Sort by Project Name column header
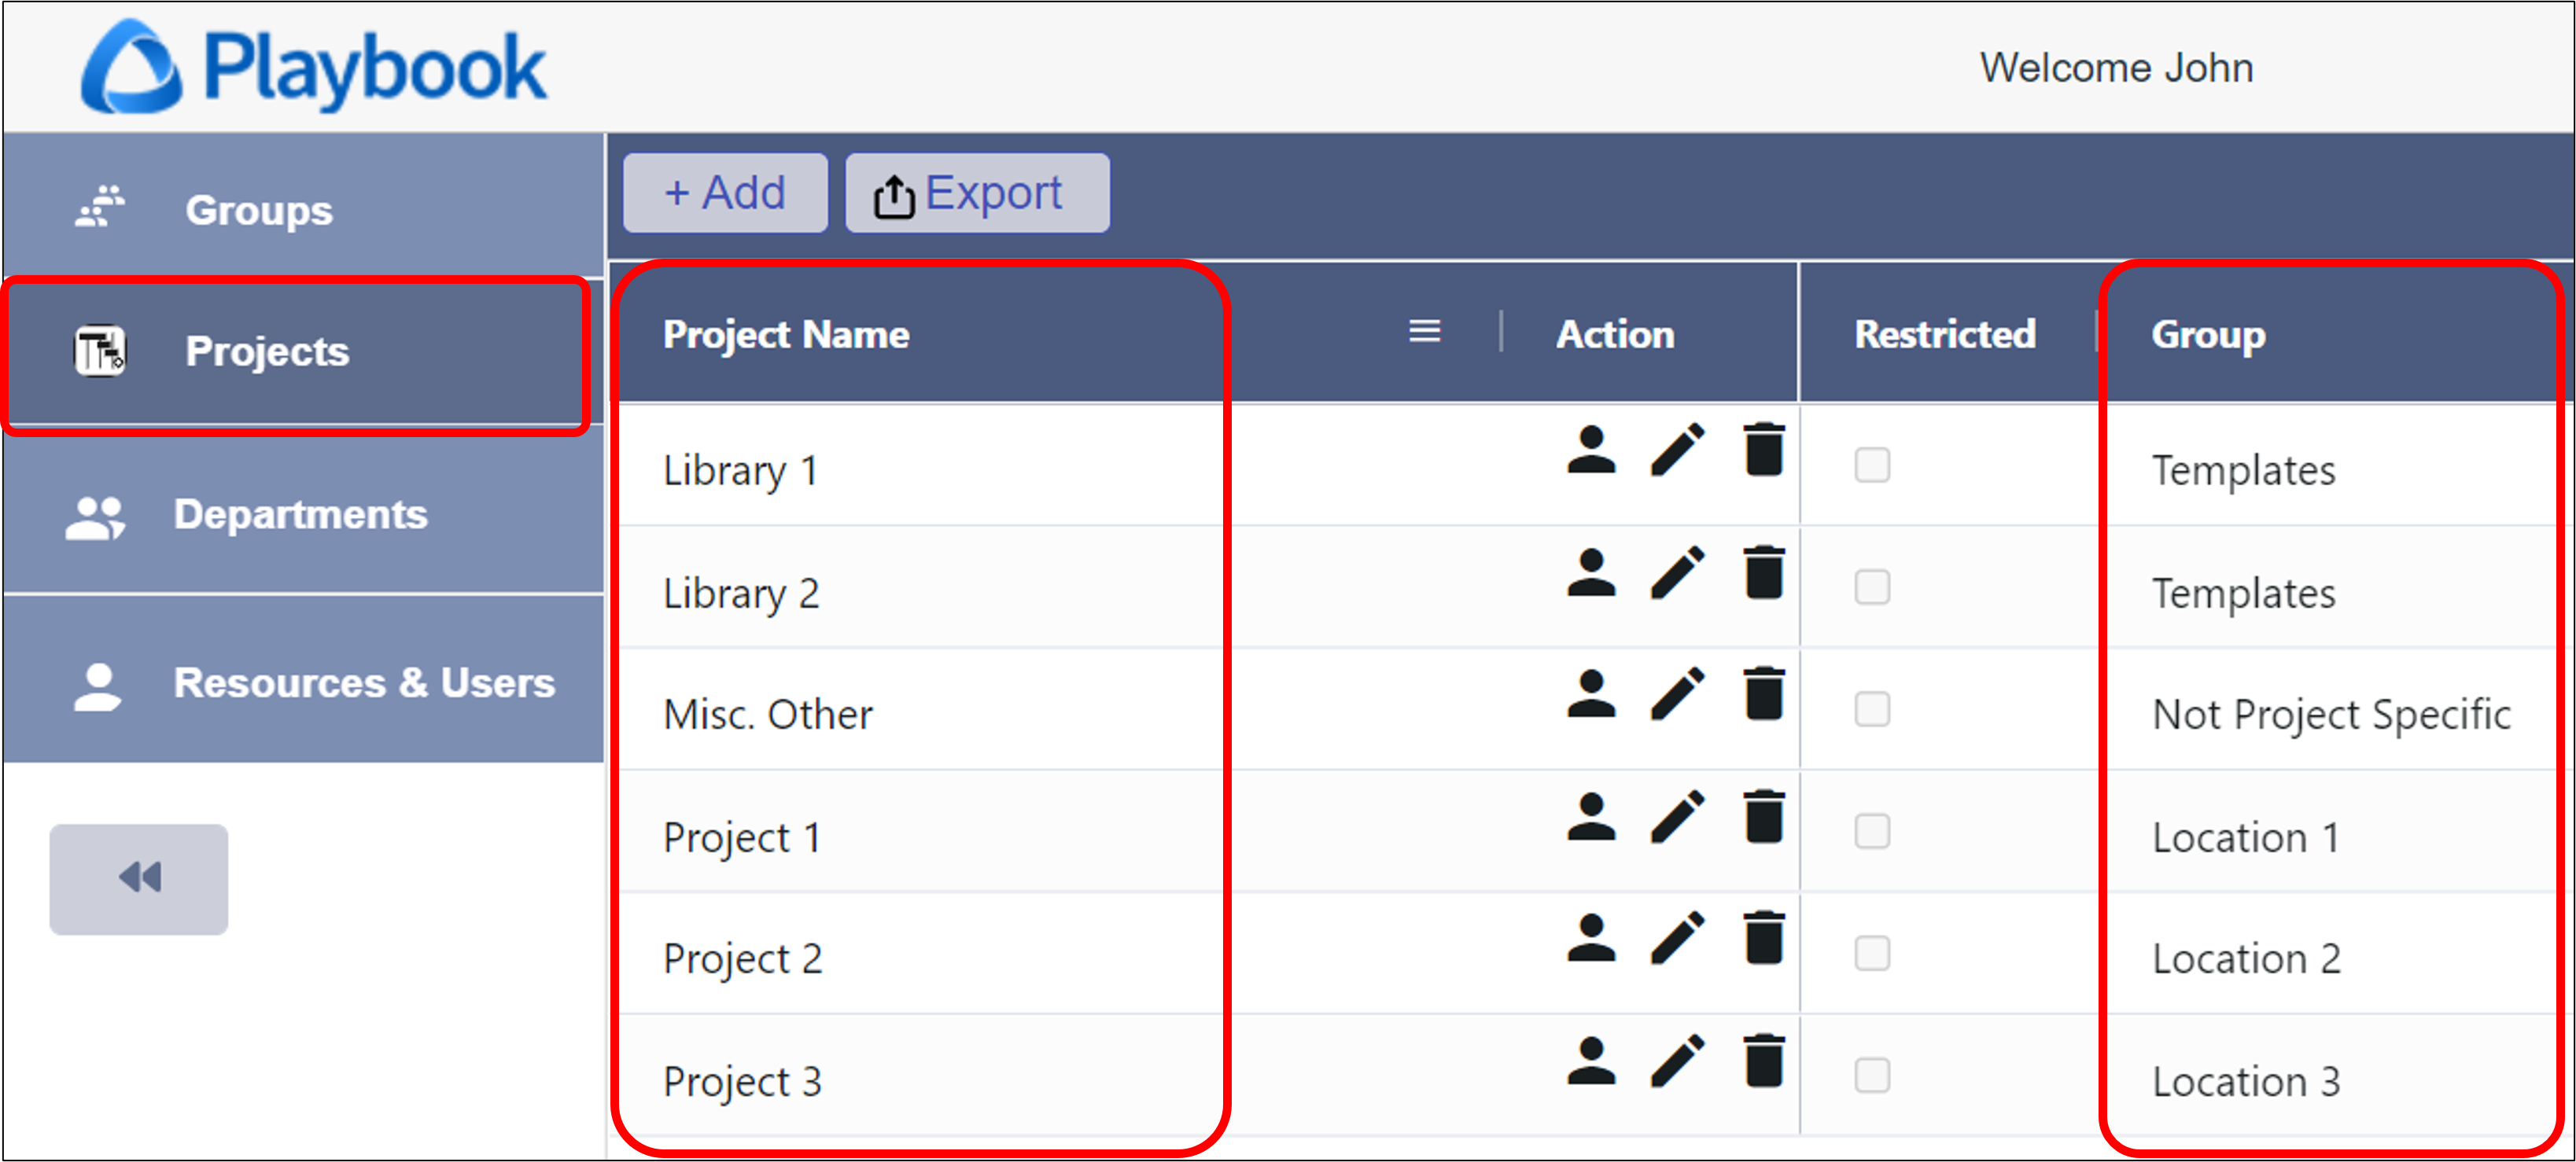This screenshot has width=2576, height=1162. (x=786, y=335)
